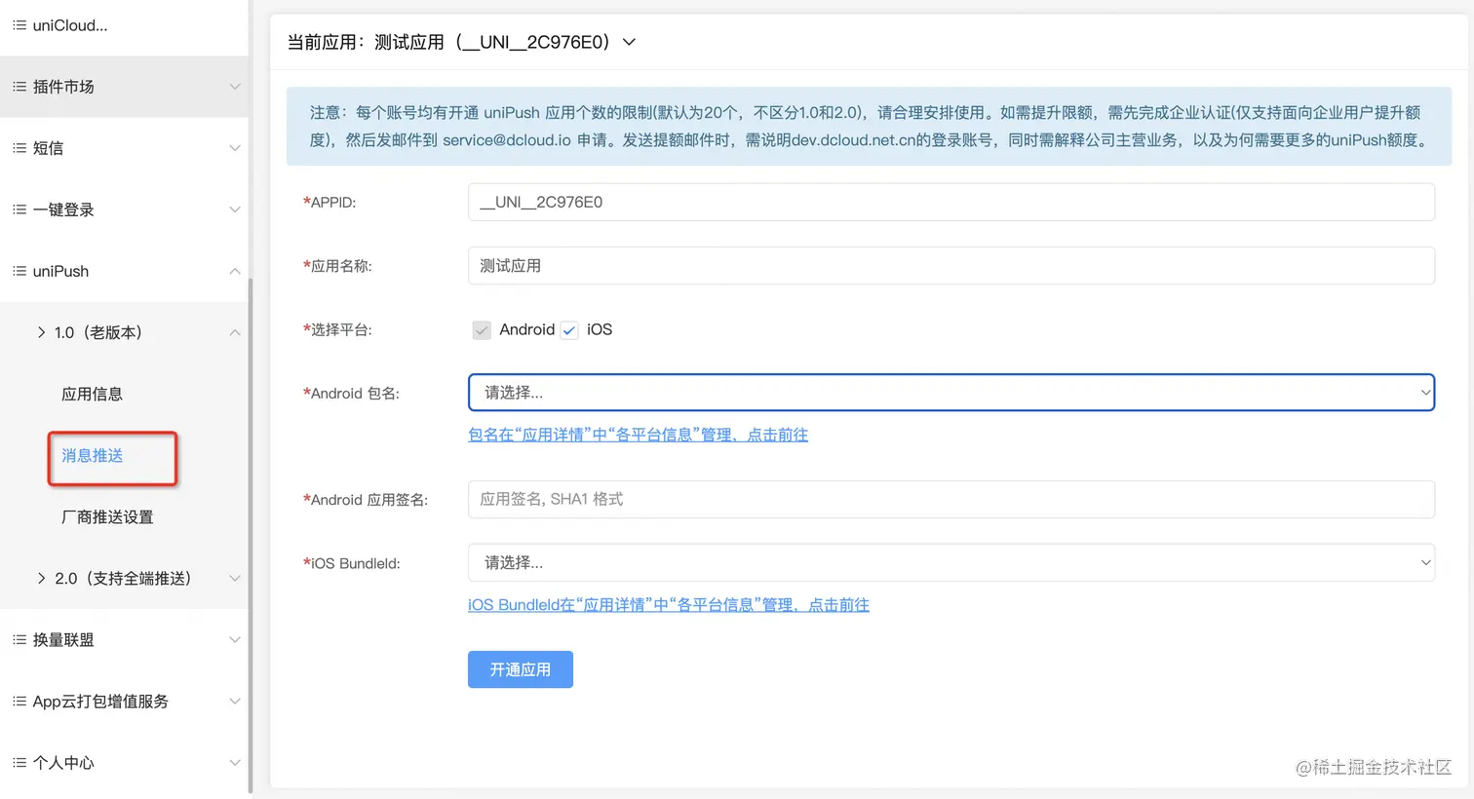Expand the 2.0（支持全端推送）chevron on the right

point(235,578)
